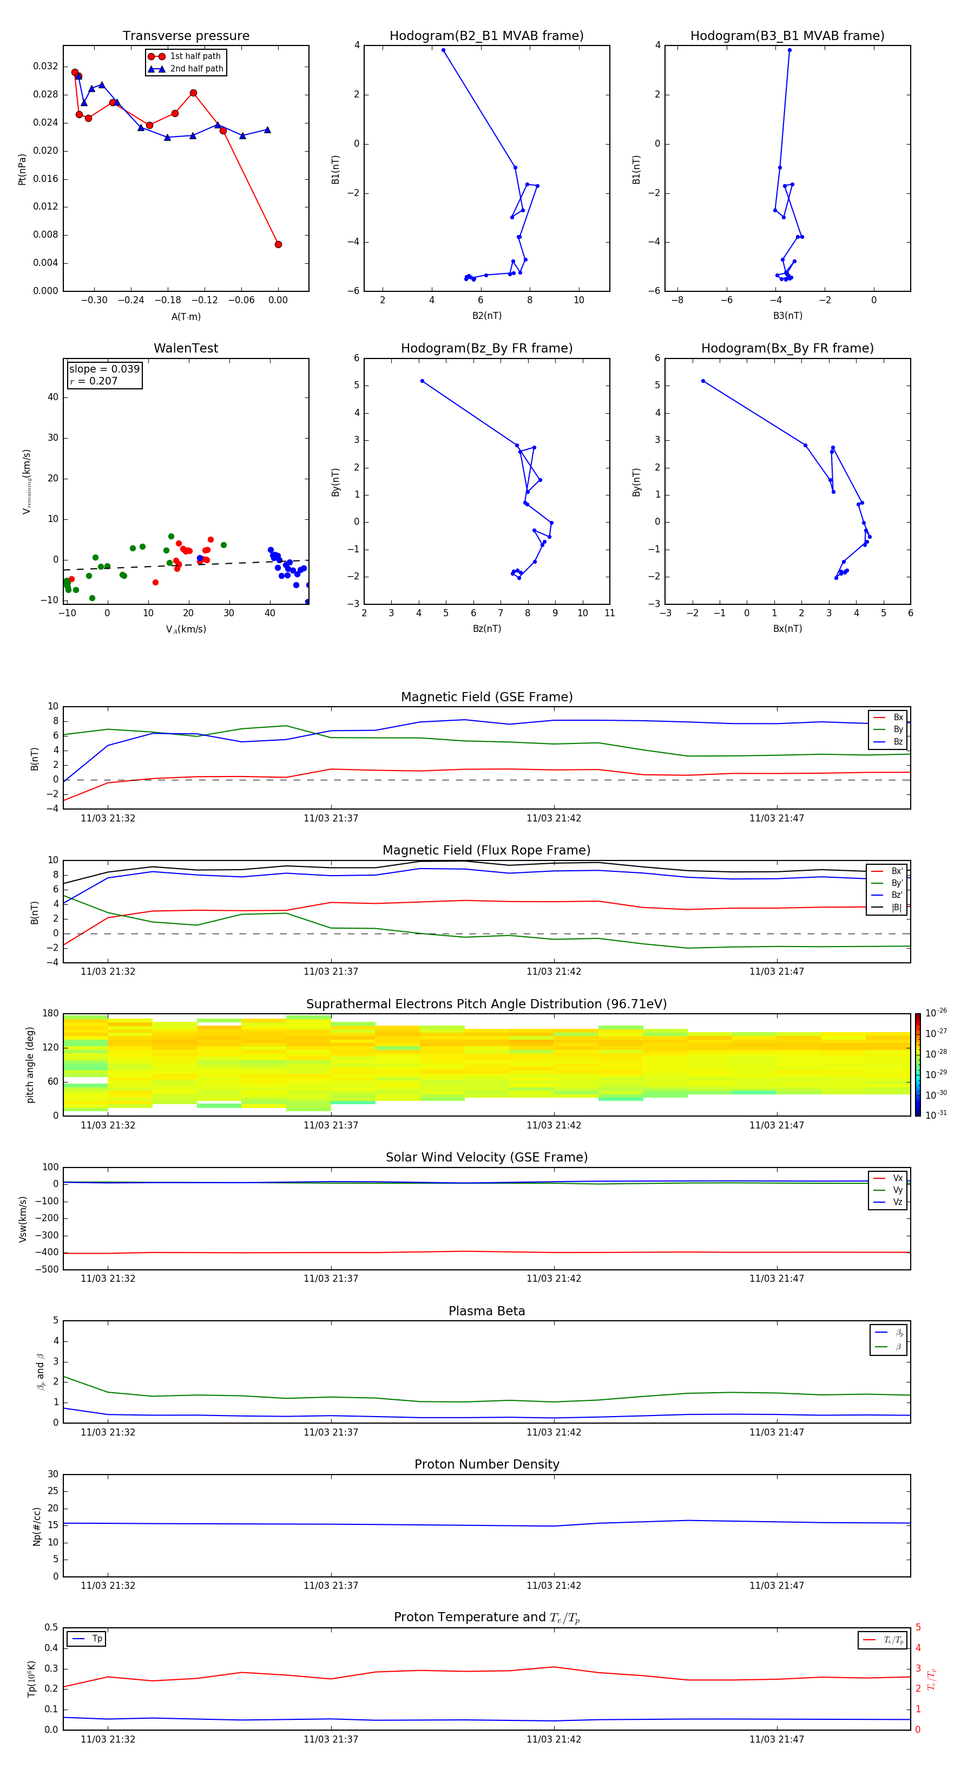Click the 'Hodogram(Bx_By FR frame)' title
The height and width of the screenshot is (1787, 974).
[x=787, y=348]
